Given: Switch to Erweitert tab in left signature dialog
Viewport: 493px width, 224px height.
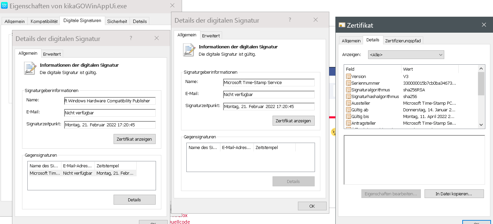Looking at the screenshot, I should pyautogui.click(x=52, y=54).
